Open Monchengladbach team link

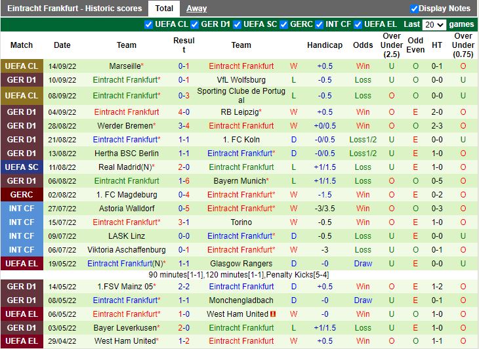[x=241, y=300]
